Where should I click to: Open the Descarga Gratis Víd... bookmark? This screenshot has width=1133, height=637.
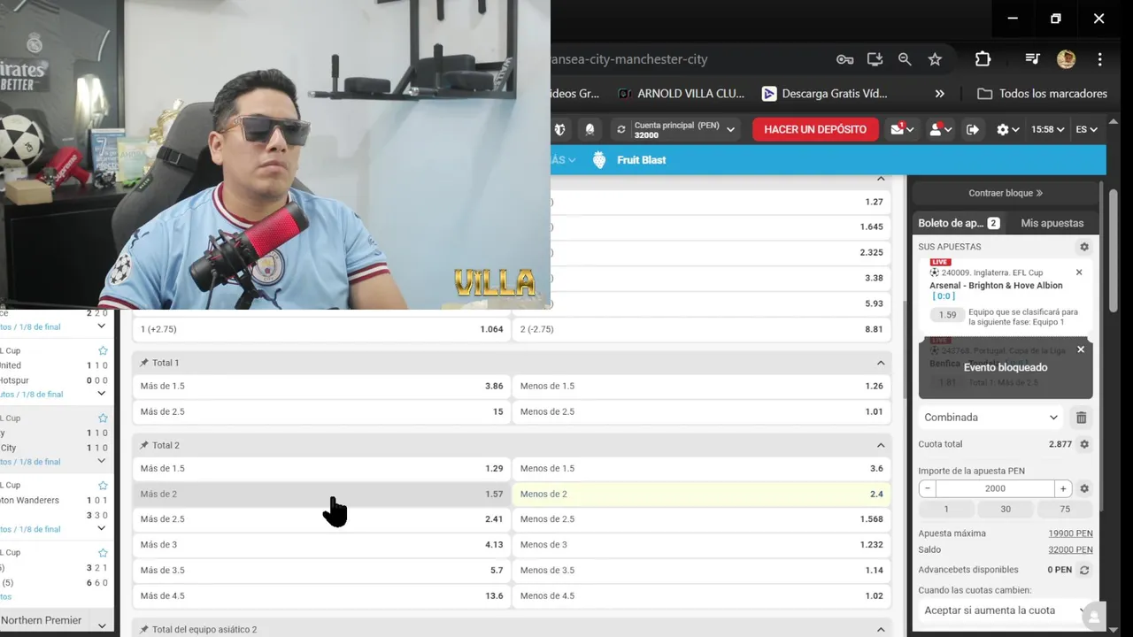coord(824,94)
